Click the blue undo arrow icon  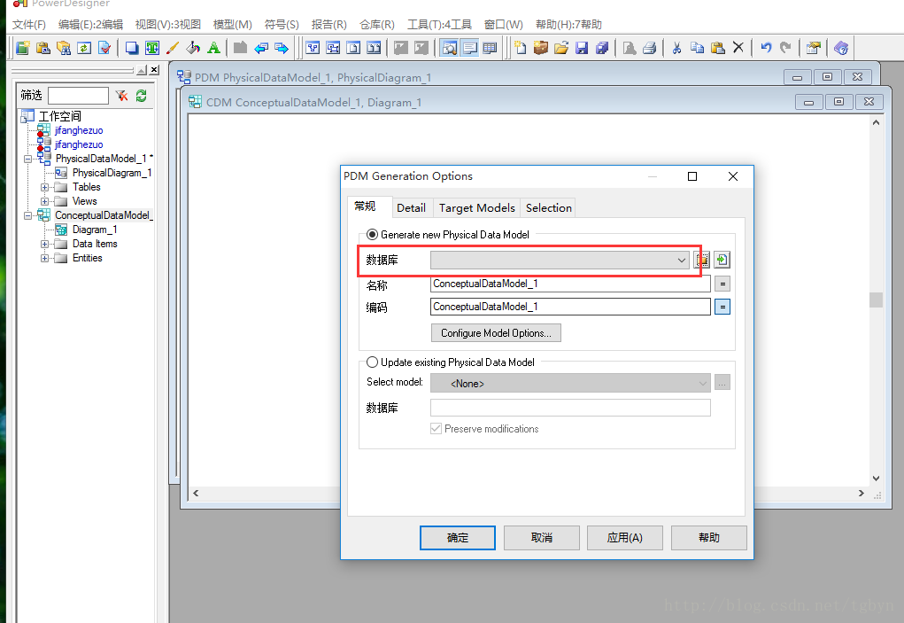pyautogui.click(x=766, y=48)
